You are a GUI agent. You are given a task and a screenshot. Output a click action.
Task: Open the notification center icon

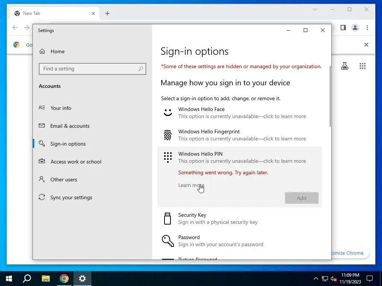[x=370, y=279]
